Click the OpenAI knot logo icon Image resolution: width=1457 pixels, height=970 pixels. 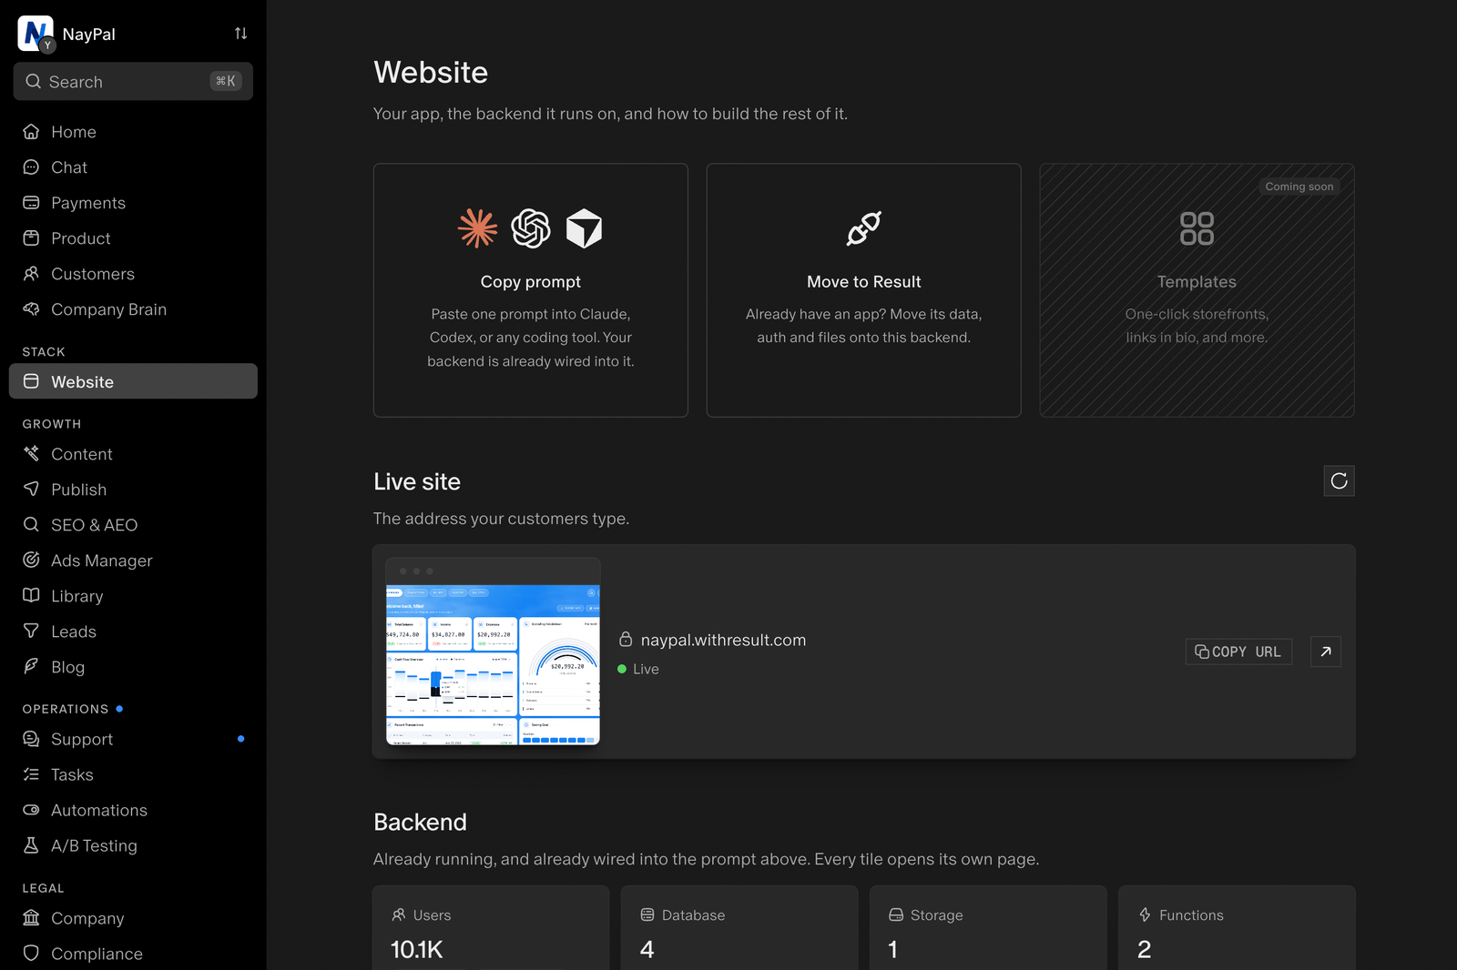click(x=531, y=228)
